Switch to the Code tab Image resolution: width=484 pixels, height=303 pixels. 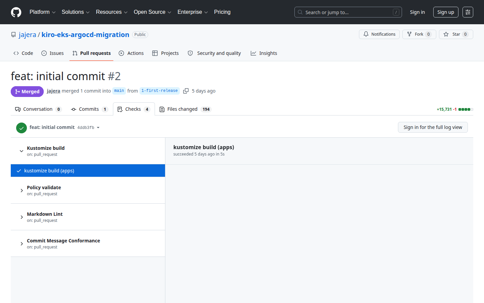pos(23,53)
